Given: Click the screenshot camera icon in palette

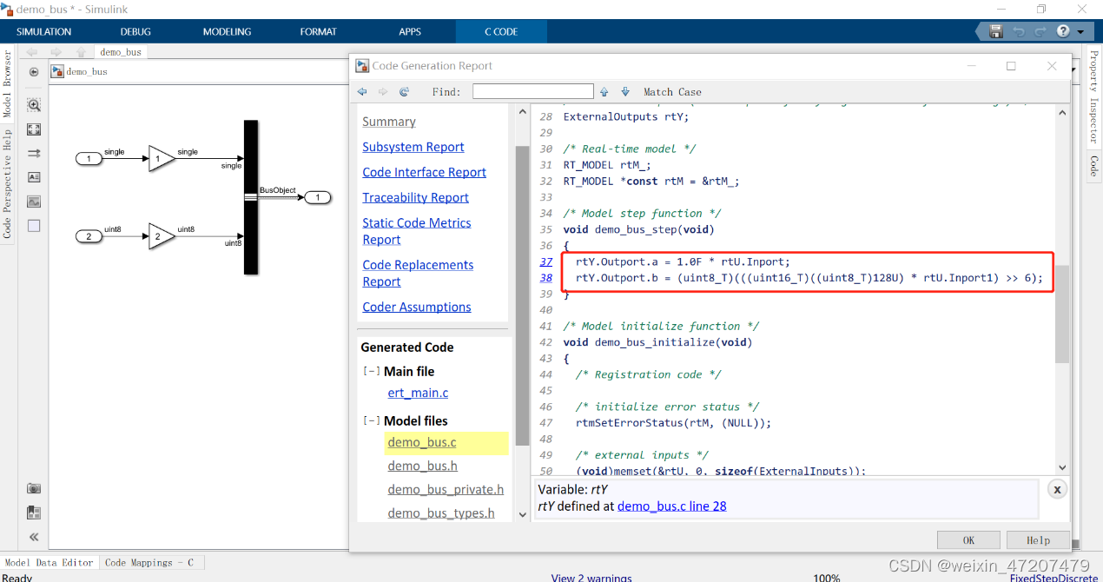Looking at the screenshot, I should [x=34, y=489].
